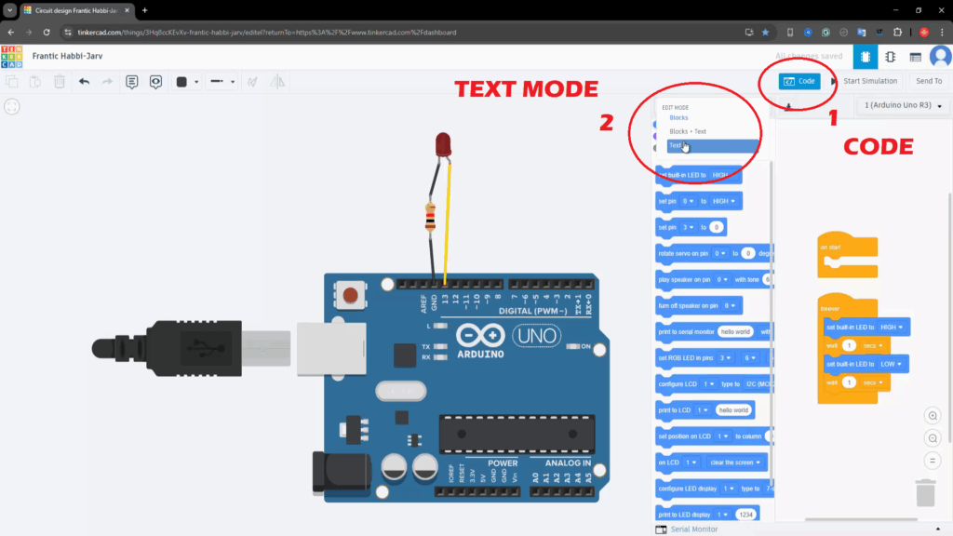Click the Start Simulation button
The image size is (953, 536).
click(873, 81)
